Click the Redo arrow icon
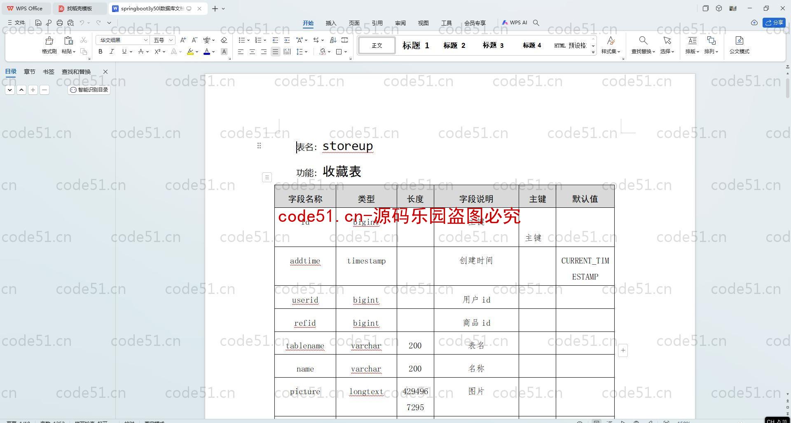The height and width of the screenshot is (423, 791). point(98,23)
